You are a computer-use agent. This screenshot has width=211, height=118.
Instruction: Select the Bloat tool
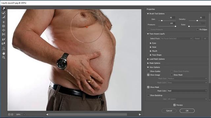[4, 30]
